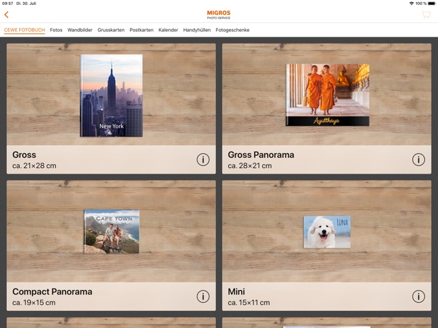Pick the Cape Town book cover

click(112, 231)
